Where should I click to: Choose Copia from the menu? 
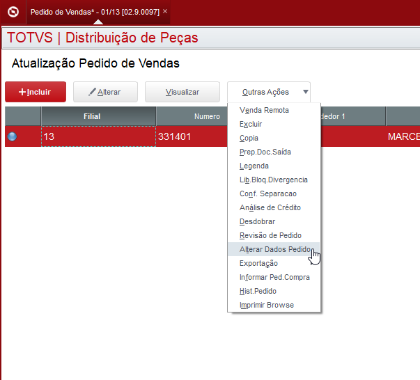[x=274, y=138]
